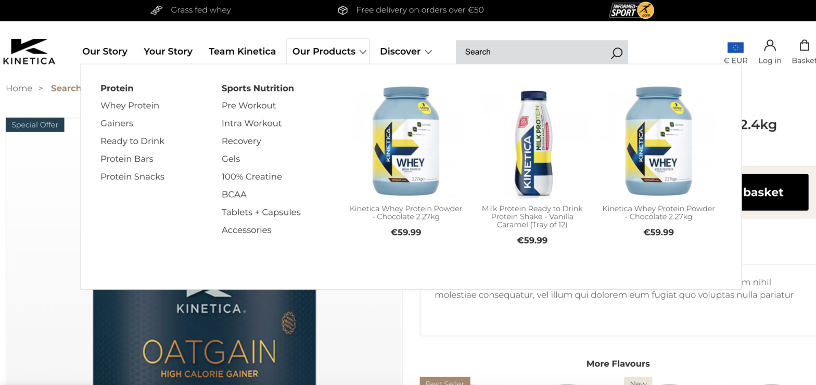This screenshot has width=816, height=385.
Task: Expand the Discover menu
Action: [x=406, y=52]
